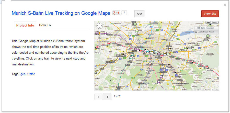This screenshot has width=230, height=113.
Task: Switch map to Map view
Action: coord(208,22)
